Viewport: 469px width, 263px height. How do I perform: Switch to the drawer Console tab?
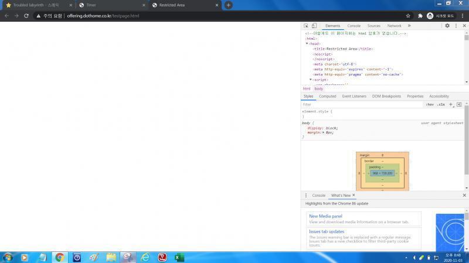(x=318, y=196)
